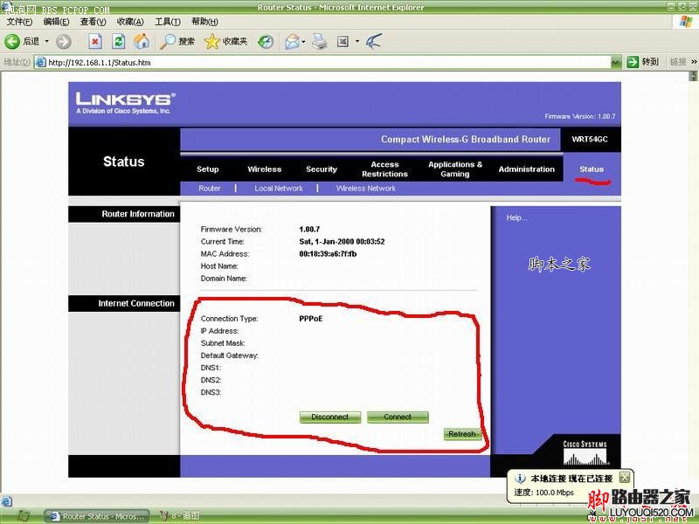Open the Administration tab
Image resolution: width=699 pixels, height=524 pixels.
(527, 169)
